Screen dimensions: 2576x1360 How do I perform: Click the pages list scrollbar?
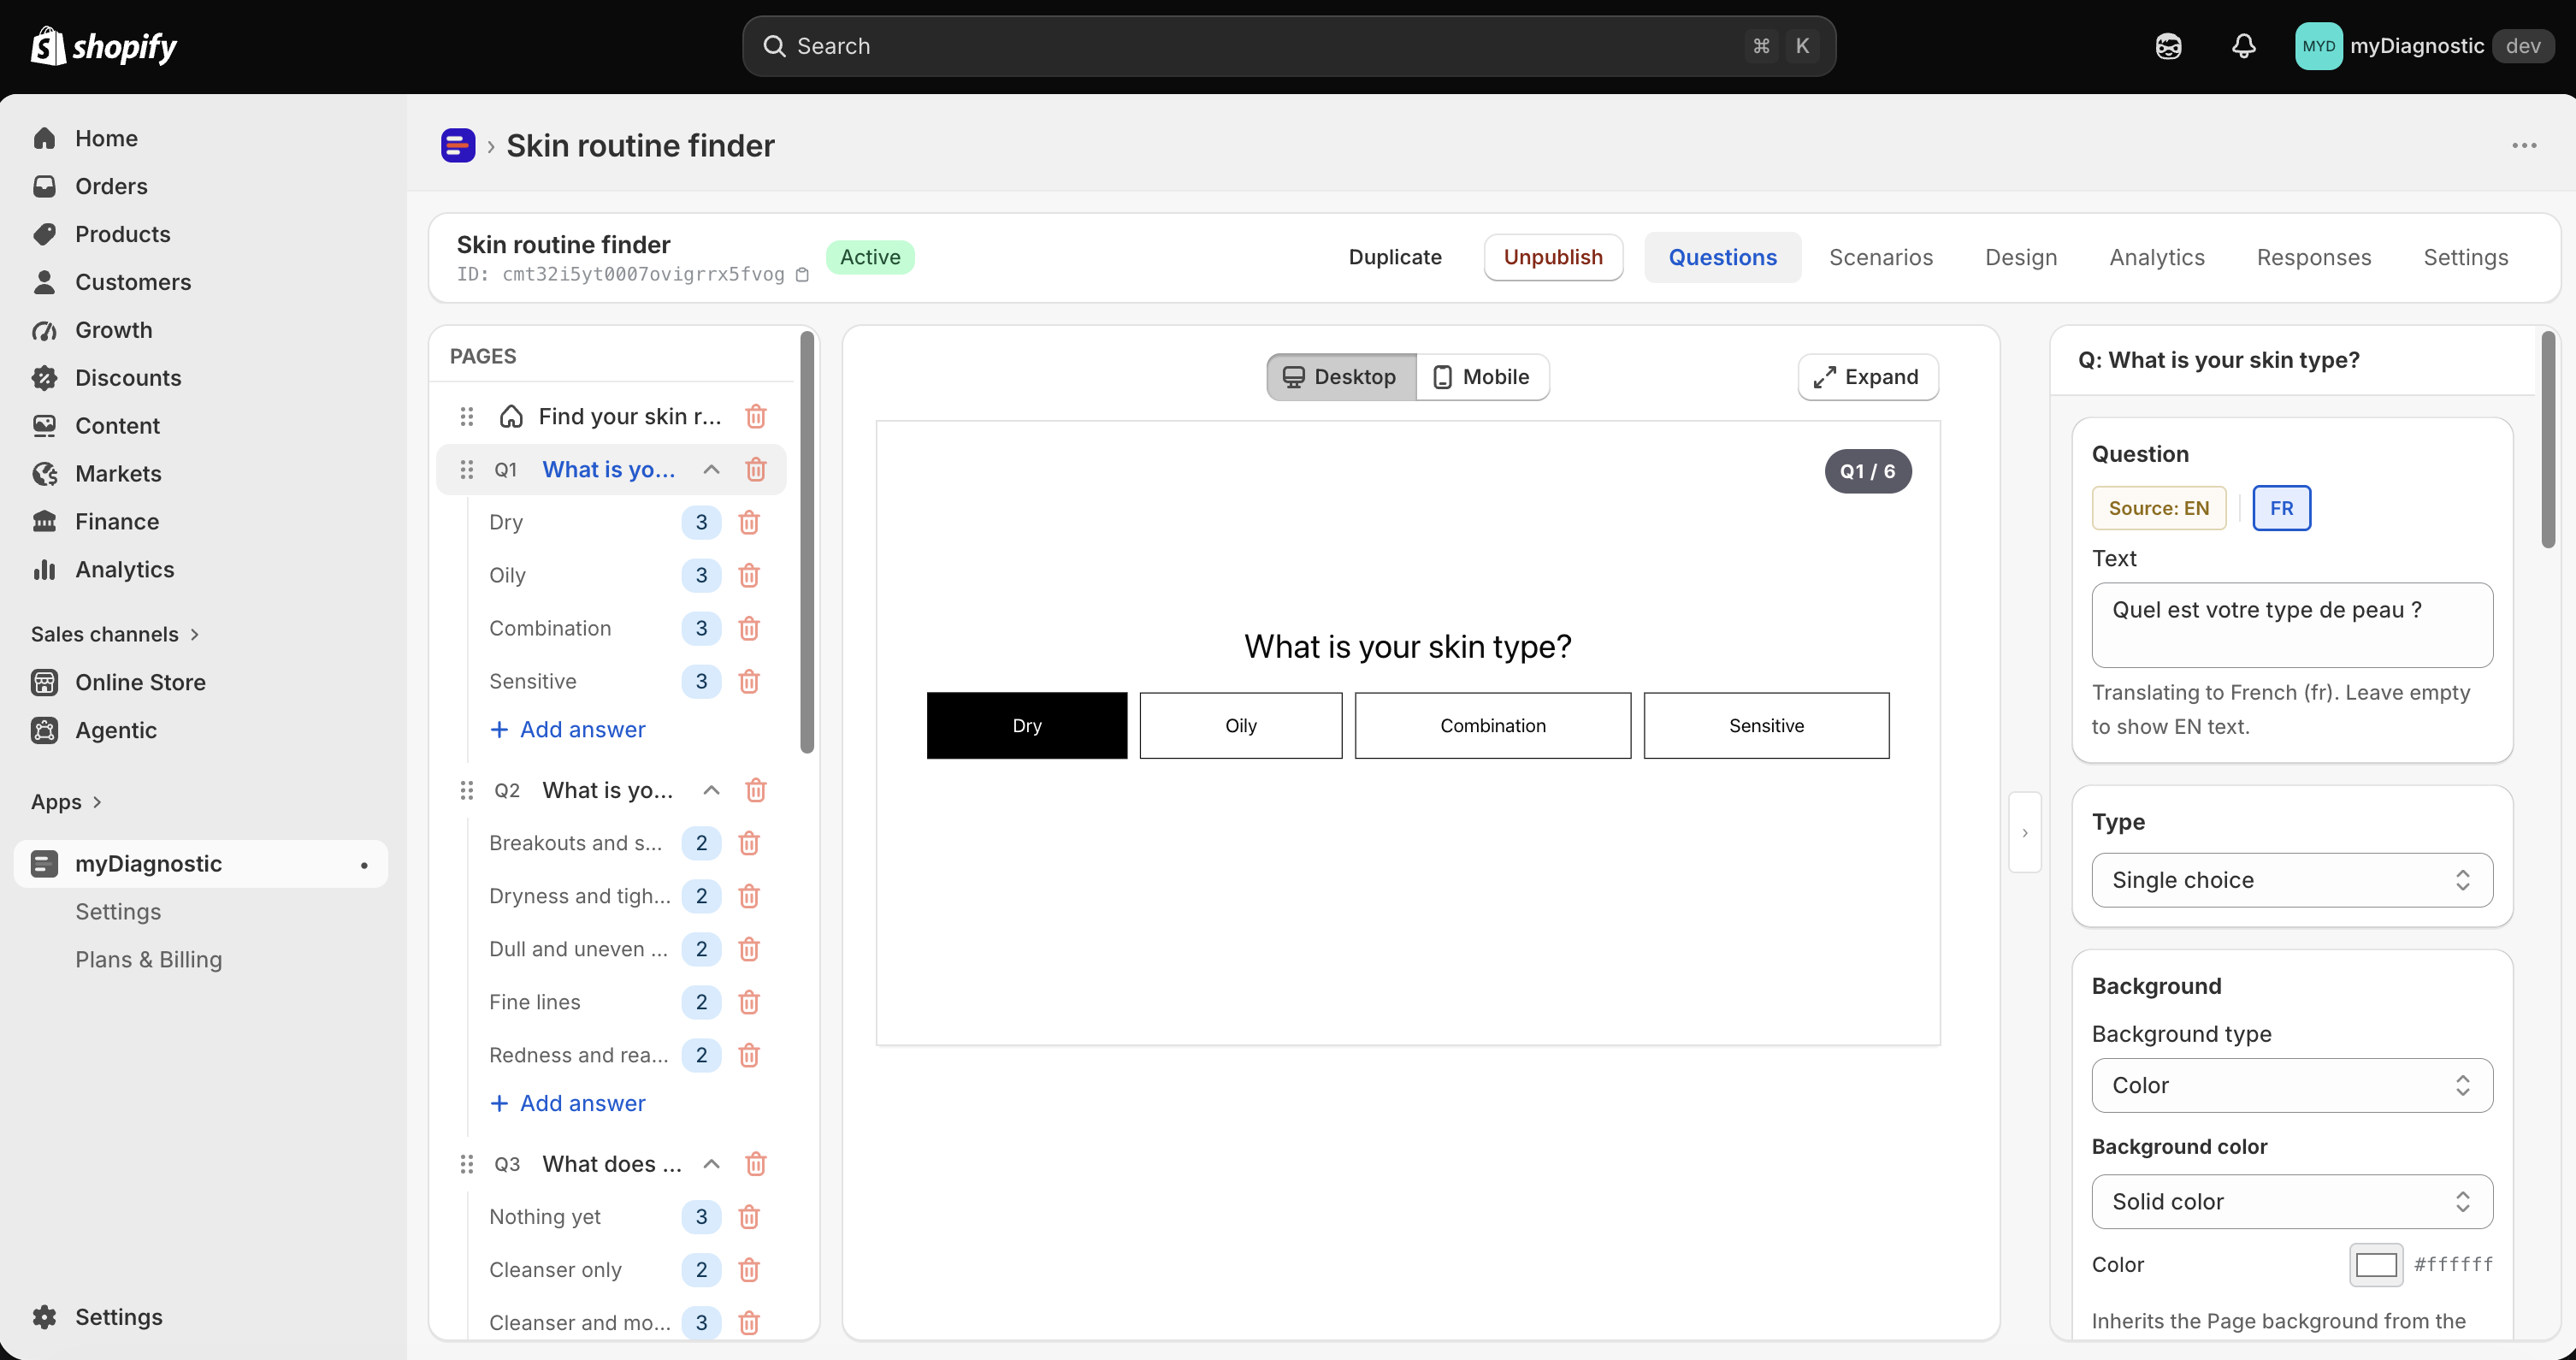pyautogui.click(x=806, y=541)
